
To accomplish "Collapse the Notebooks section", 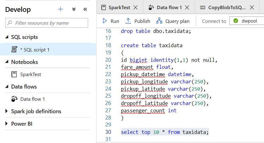I will click(7, 62).
